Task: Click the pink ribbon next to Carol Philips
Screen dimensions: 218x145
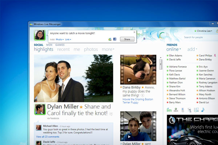Action: (x=215, y=55)
